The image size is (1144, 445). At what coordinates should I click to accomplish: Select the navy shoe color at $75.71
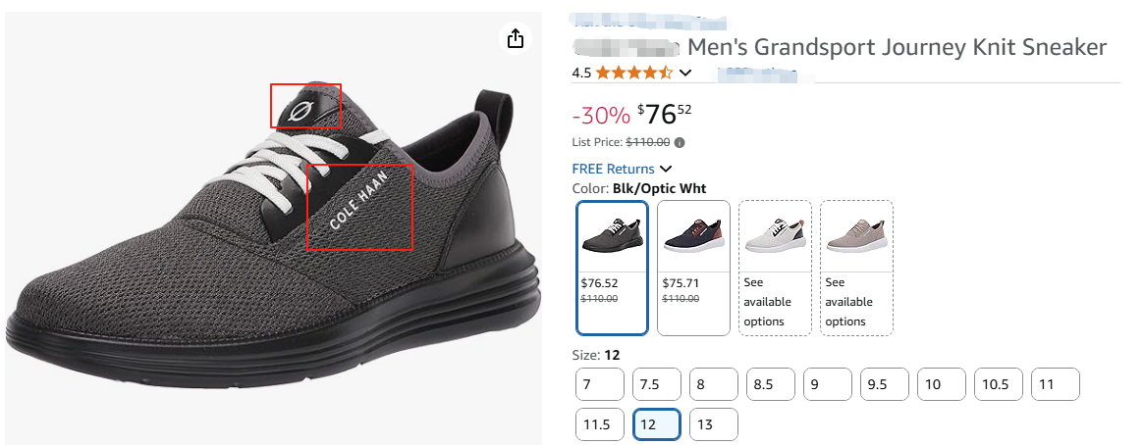click(x=693, y=267)
